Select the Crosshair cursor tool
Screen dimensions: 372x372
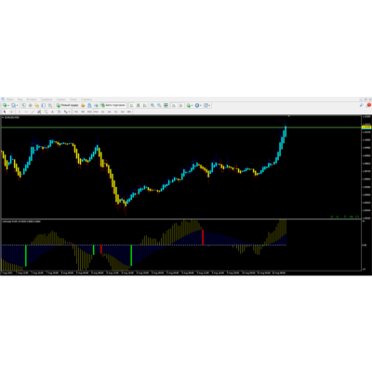11,112
